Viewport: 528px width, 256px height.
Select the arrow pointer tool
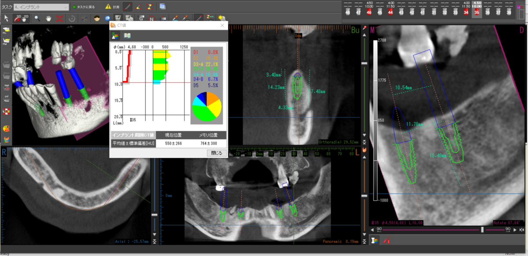[x=6, y=18]
